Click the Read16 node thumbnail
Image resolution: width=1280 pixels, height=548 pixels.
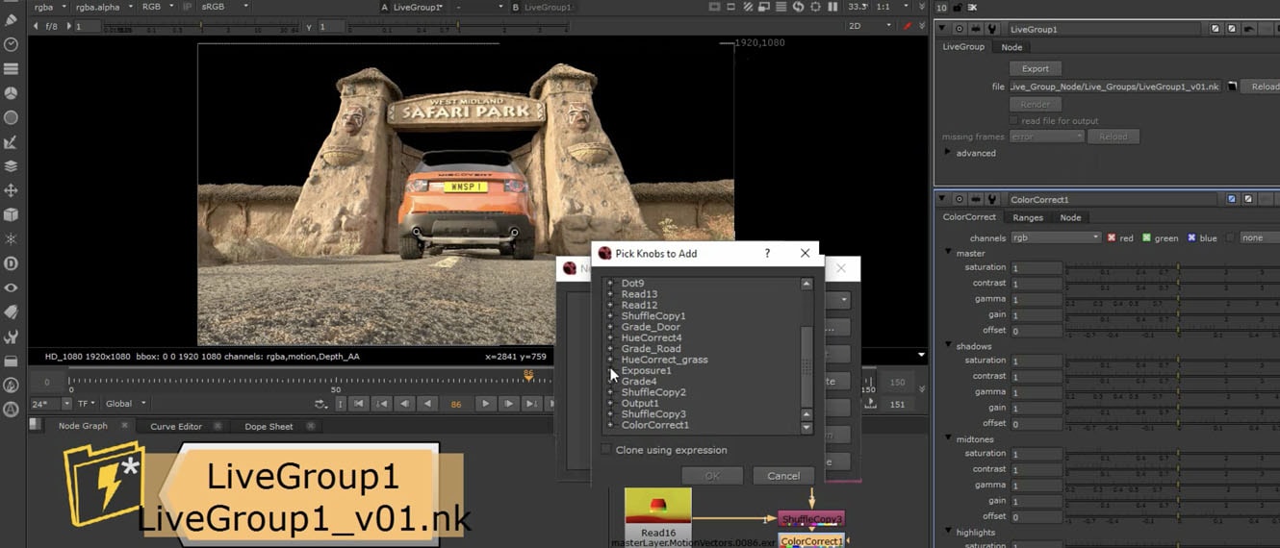(x=658, y=506)
